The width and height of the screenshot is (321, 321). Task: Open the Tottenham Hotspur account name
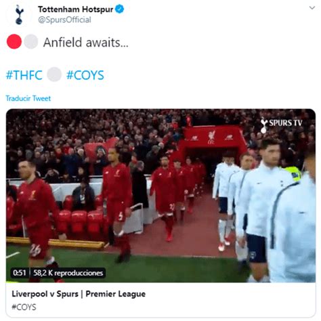click(x=75, y=9)
